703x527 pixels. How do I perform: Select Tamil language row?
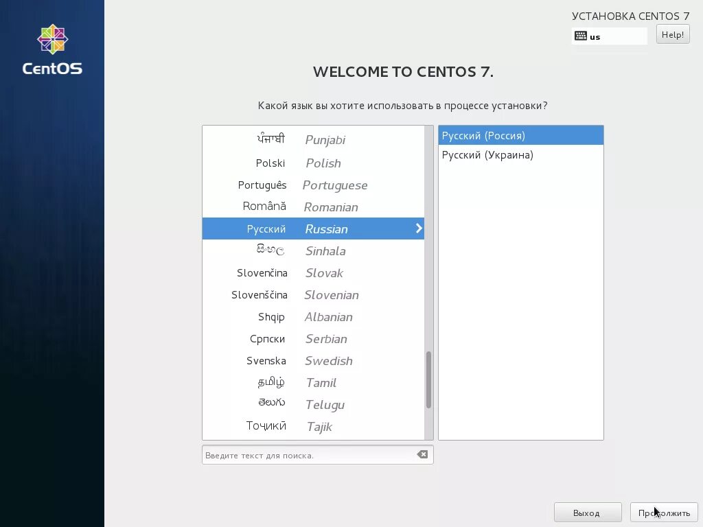pos(313,382)
